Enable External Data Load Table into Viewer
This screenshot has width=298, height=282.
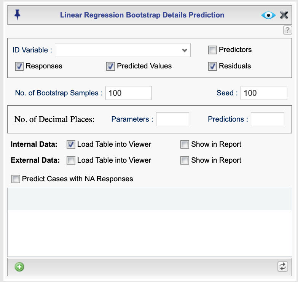tap(71, 160)
